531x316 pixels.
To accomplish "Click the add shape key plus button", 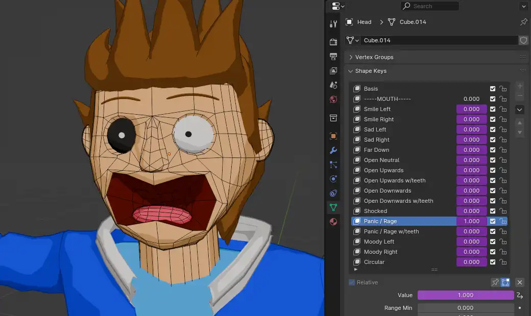I will [x=520, y=86].
